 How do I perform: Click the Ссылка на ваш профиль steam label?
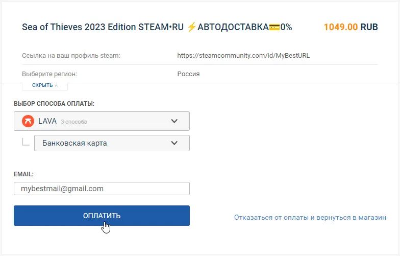[x=71, y=55]
